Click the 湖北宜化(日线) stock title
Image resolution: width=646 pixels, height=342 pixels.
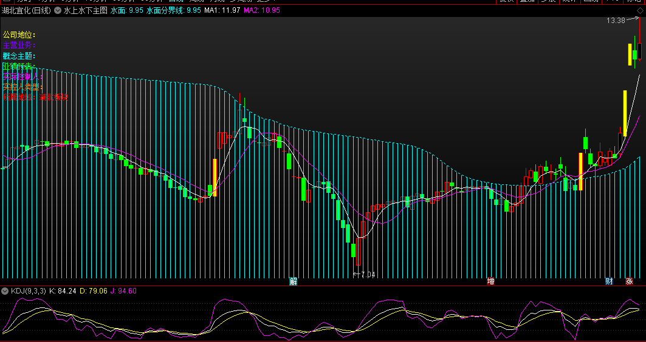pos(26,10)
